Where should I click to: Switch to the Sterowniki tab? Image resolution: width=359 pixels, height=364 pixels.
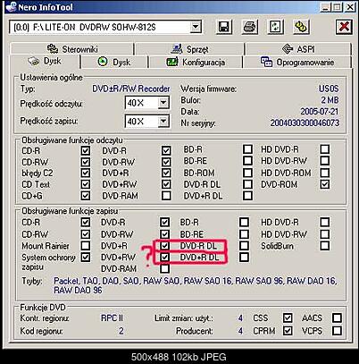(x=72, y=49)
